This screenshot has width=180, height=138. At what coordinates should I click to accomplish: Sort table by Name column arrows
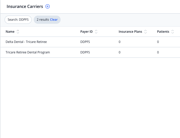(18, 32)
